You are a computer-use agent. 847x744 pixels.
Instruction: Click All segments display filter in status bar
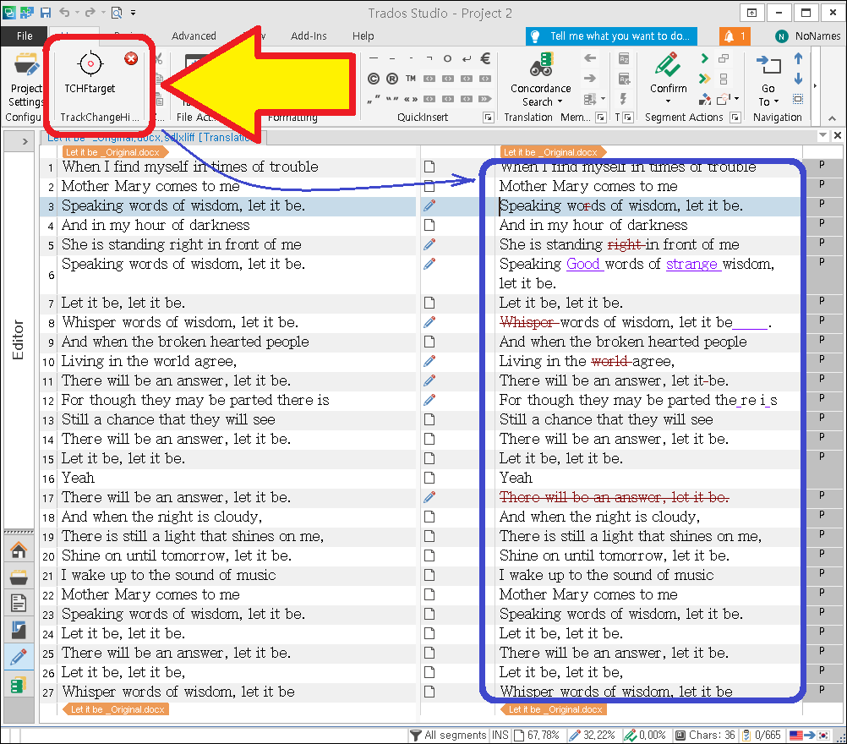(448, 735)
